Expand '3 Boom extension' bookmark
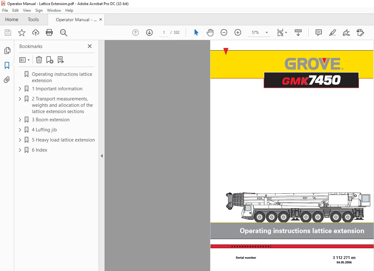The height and width of the screenshot is (271, 374). click(x=20, y=120)
